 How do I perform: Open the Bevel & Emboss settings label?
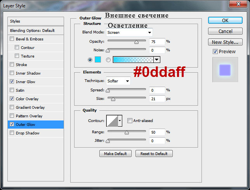point(30,39)
